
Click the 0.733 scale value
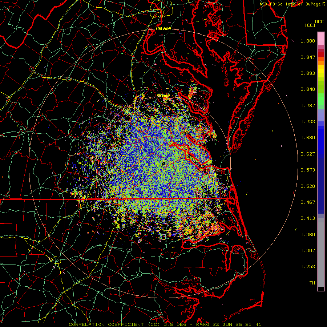308,122
